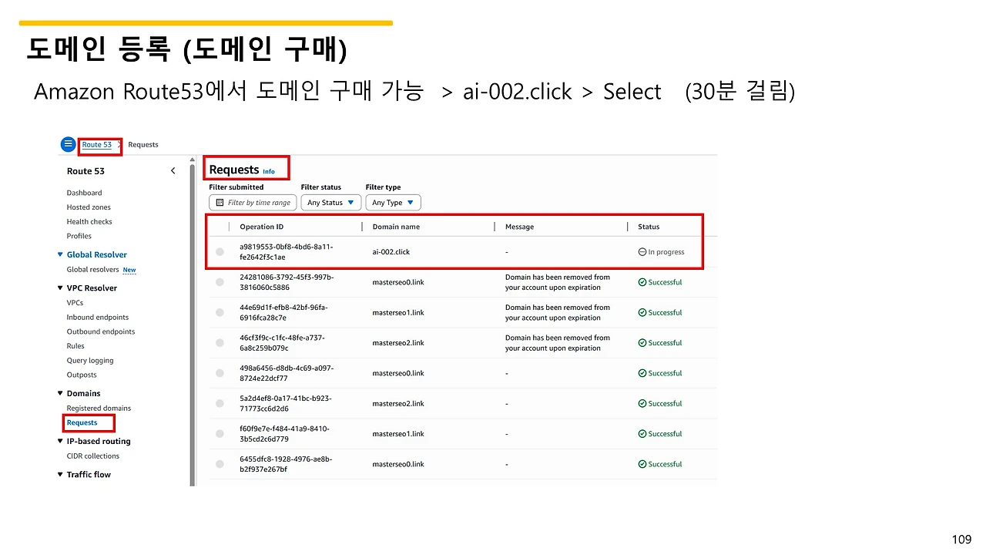
Task: Select the radio button for masterseo1.link row
Action: (x=220, y=312)
